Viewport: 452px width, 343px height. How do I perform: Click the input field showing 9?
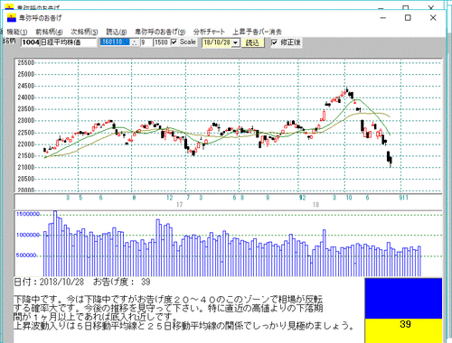click(x=146, y=42)
